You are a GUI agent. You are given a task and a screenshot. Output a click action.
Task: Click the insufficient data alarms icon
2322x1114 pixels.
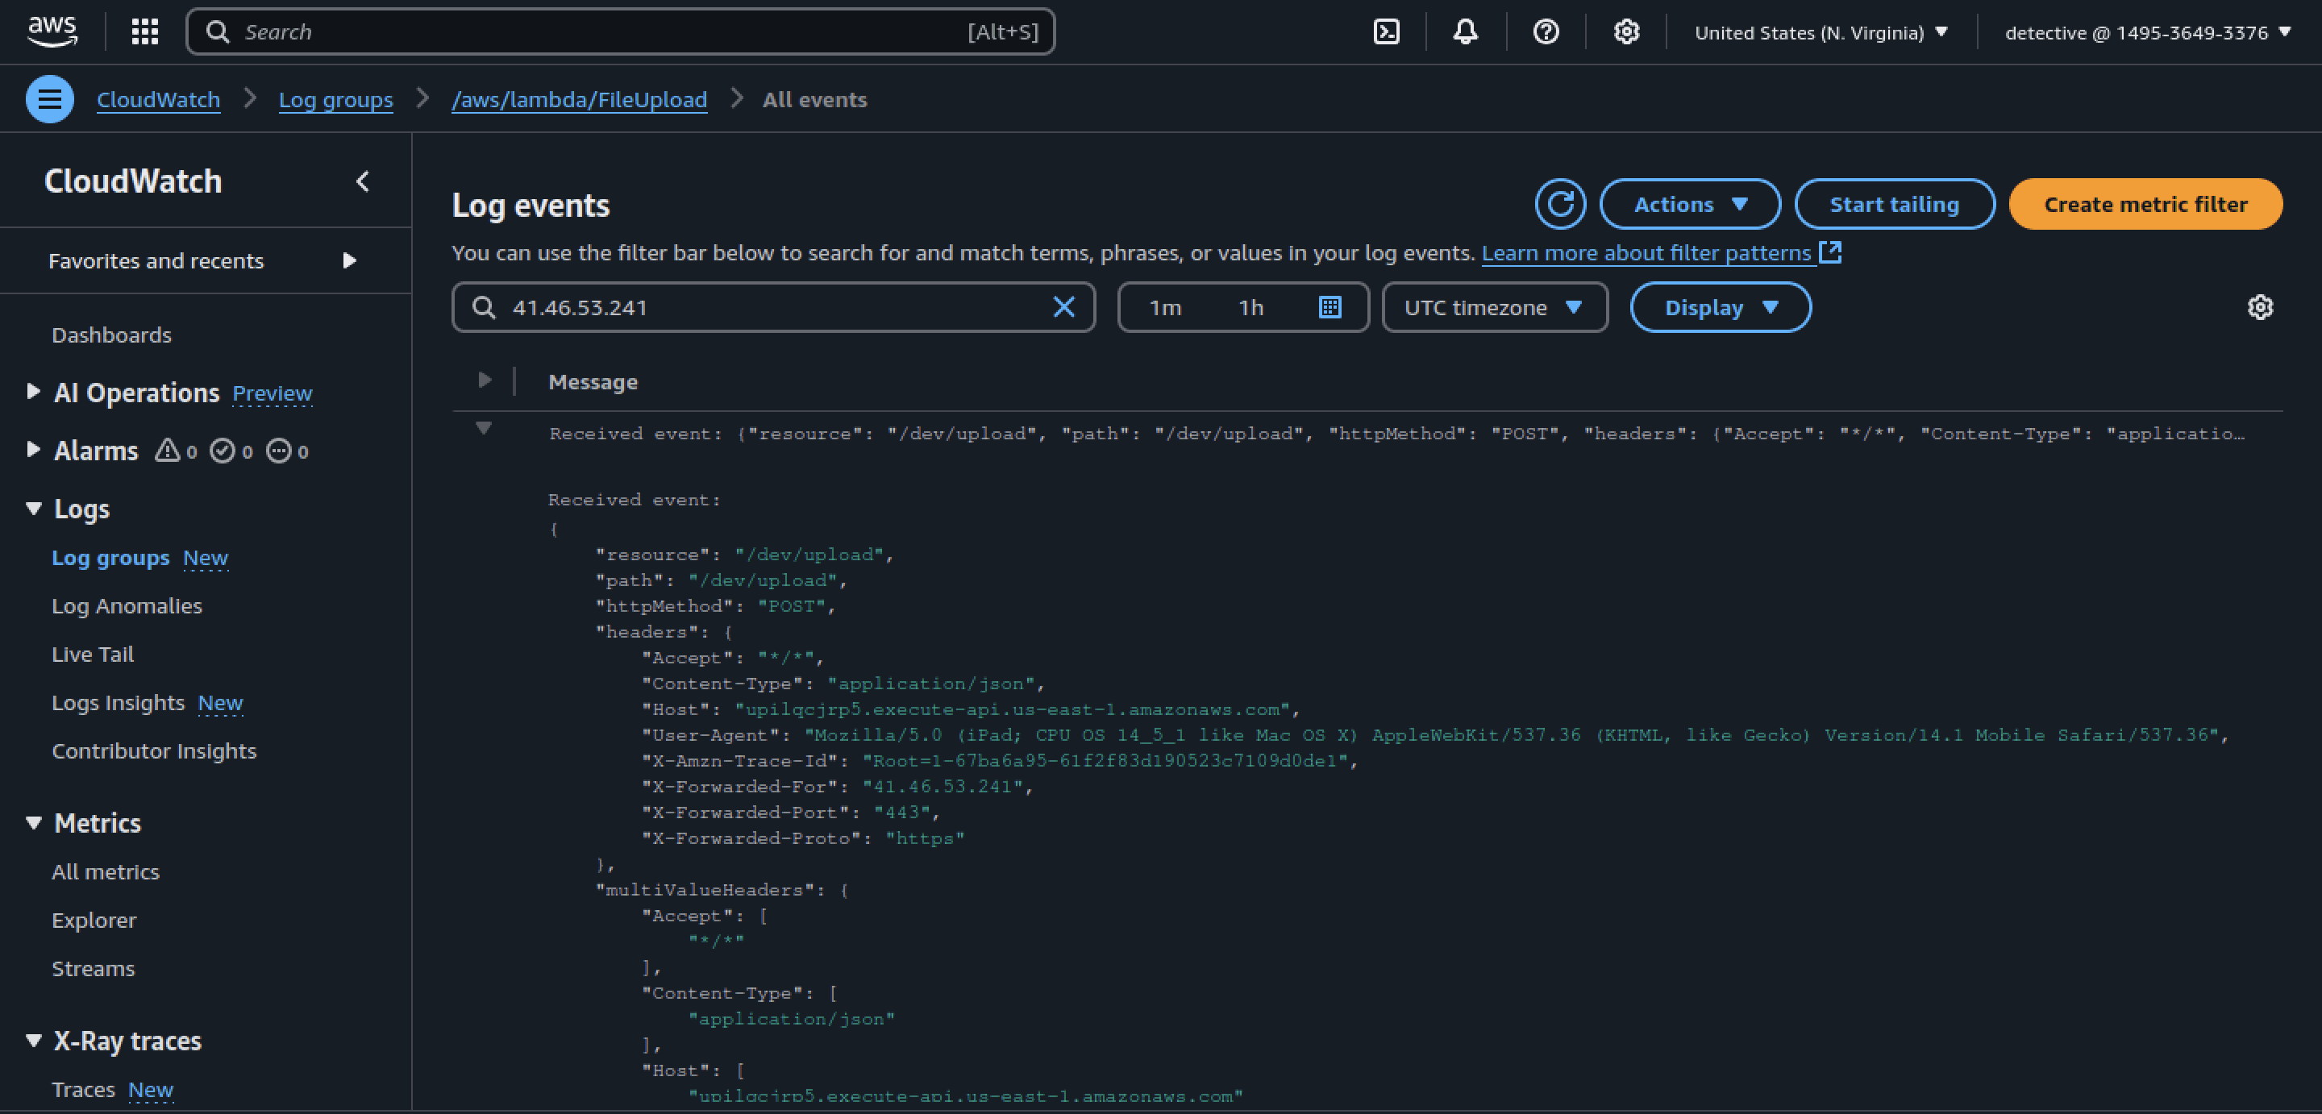278,450
